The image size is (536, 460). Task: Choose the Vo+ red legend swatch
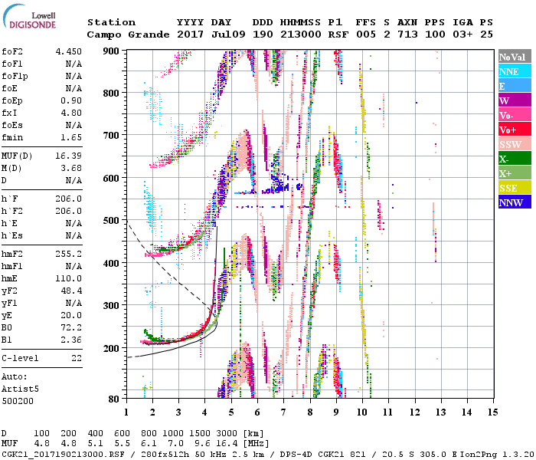pyautogui.click(x=512, y=130)
